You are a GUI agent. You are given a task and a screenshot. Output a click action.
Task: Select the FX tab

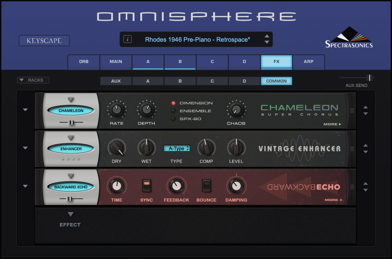click(276, 62)
